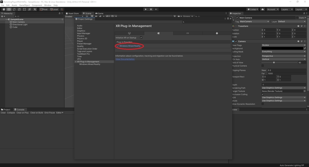The image size is (309, 167).
Task: Switch to the Asset Store tab
Action: (72, 13)
